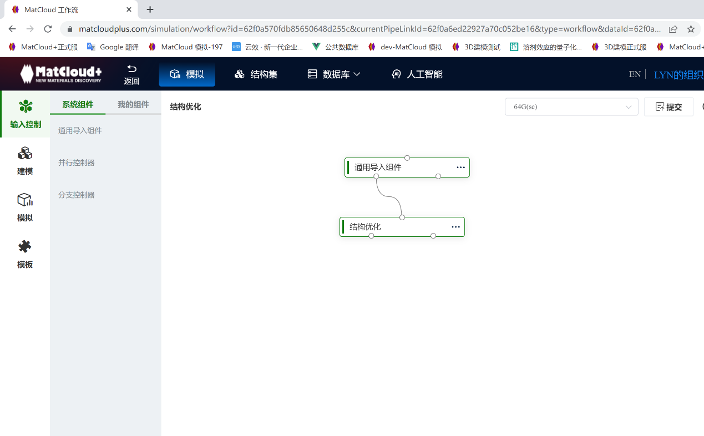Click the 返回 back icon in the top bar
The image size is (704, 436).
click(x=131, y=74)
